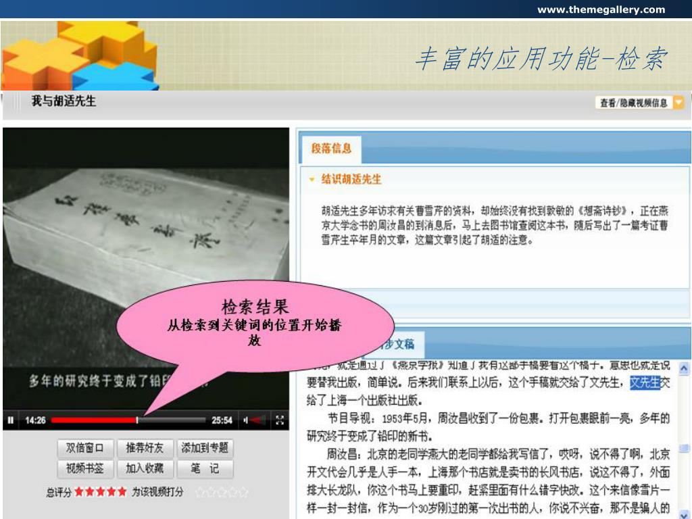Click the 添加到专题 button
The image size is (692, 519).
point(205,448)
